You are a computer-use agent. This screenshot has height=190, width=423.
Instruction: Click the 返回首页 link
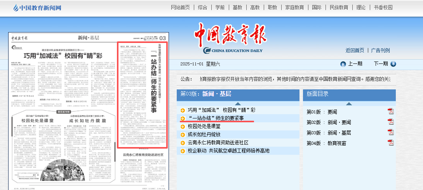(x=355, y=50)
